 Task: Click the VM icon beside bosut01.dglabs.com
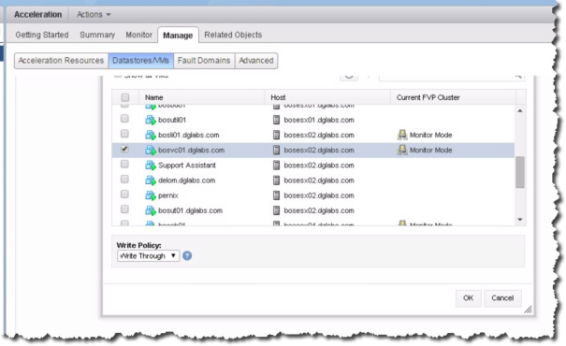(x=151, y=210)
